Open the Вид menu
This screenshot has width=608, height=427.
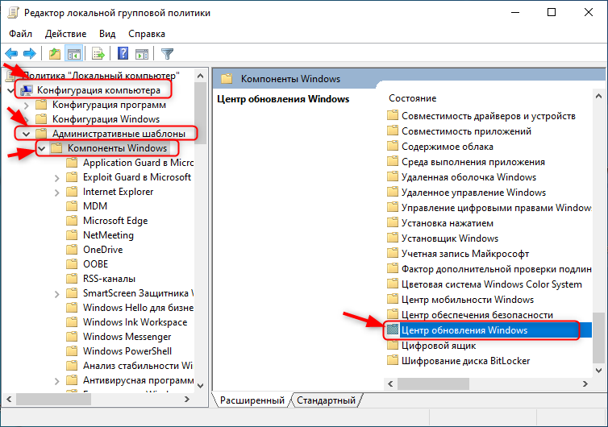coord(107,34)
